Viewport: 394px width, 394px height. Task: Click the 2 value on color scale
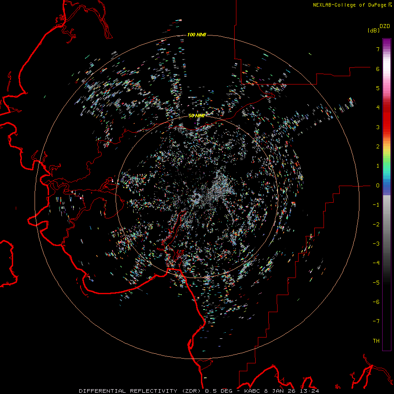378,147
